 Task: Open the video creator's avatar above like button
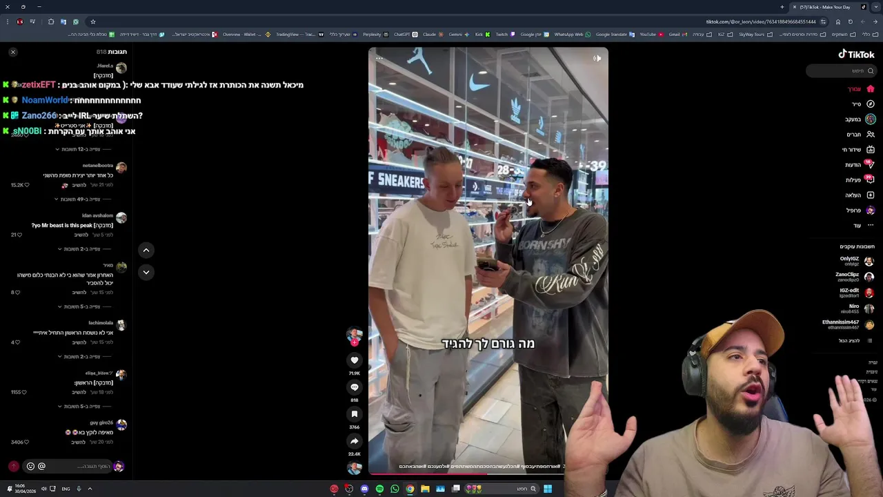[355, 335]
